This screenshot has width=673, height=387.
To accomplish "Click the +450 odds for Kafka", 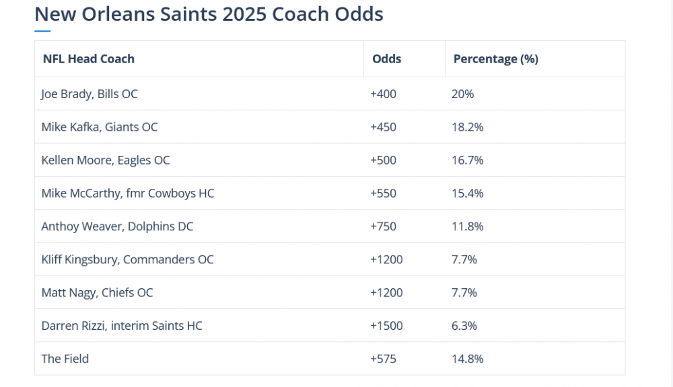I will tap(383, 127).
